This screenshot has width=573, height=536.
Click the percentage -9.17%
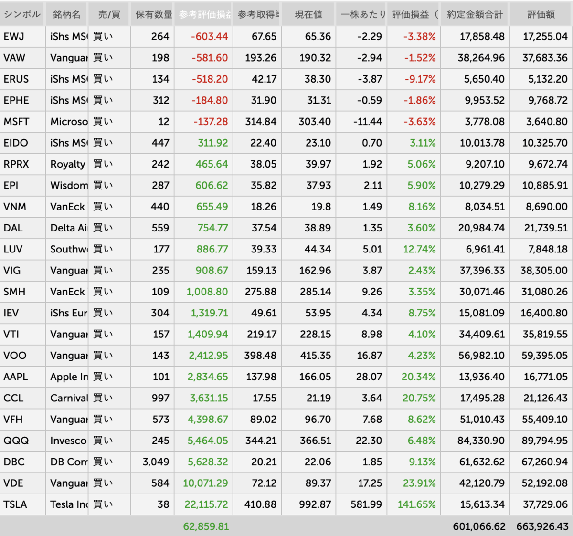click(420, 79)
